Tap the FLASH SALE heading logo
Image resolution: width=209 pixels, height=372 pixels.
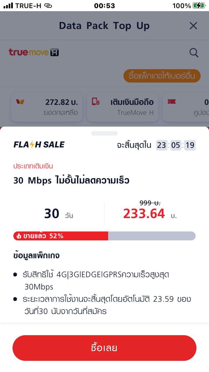(x=39, y=144)
